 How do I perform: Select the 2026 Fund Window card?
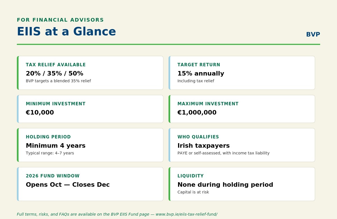pyautogui.click(x=90, y=184)
